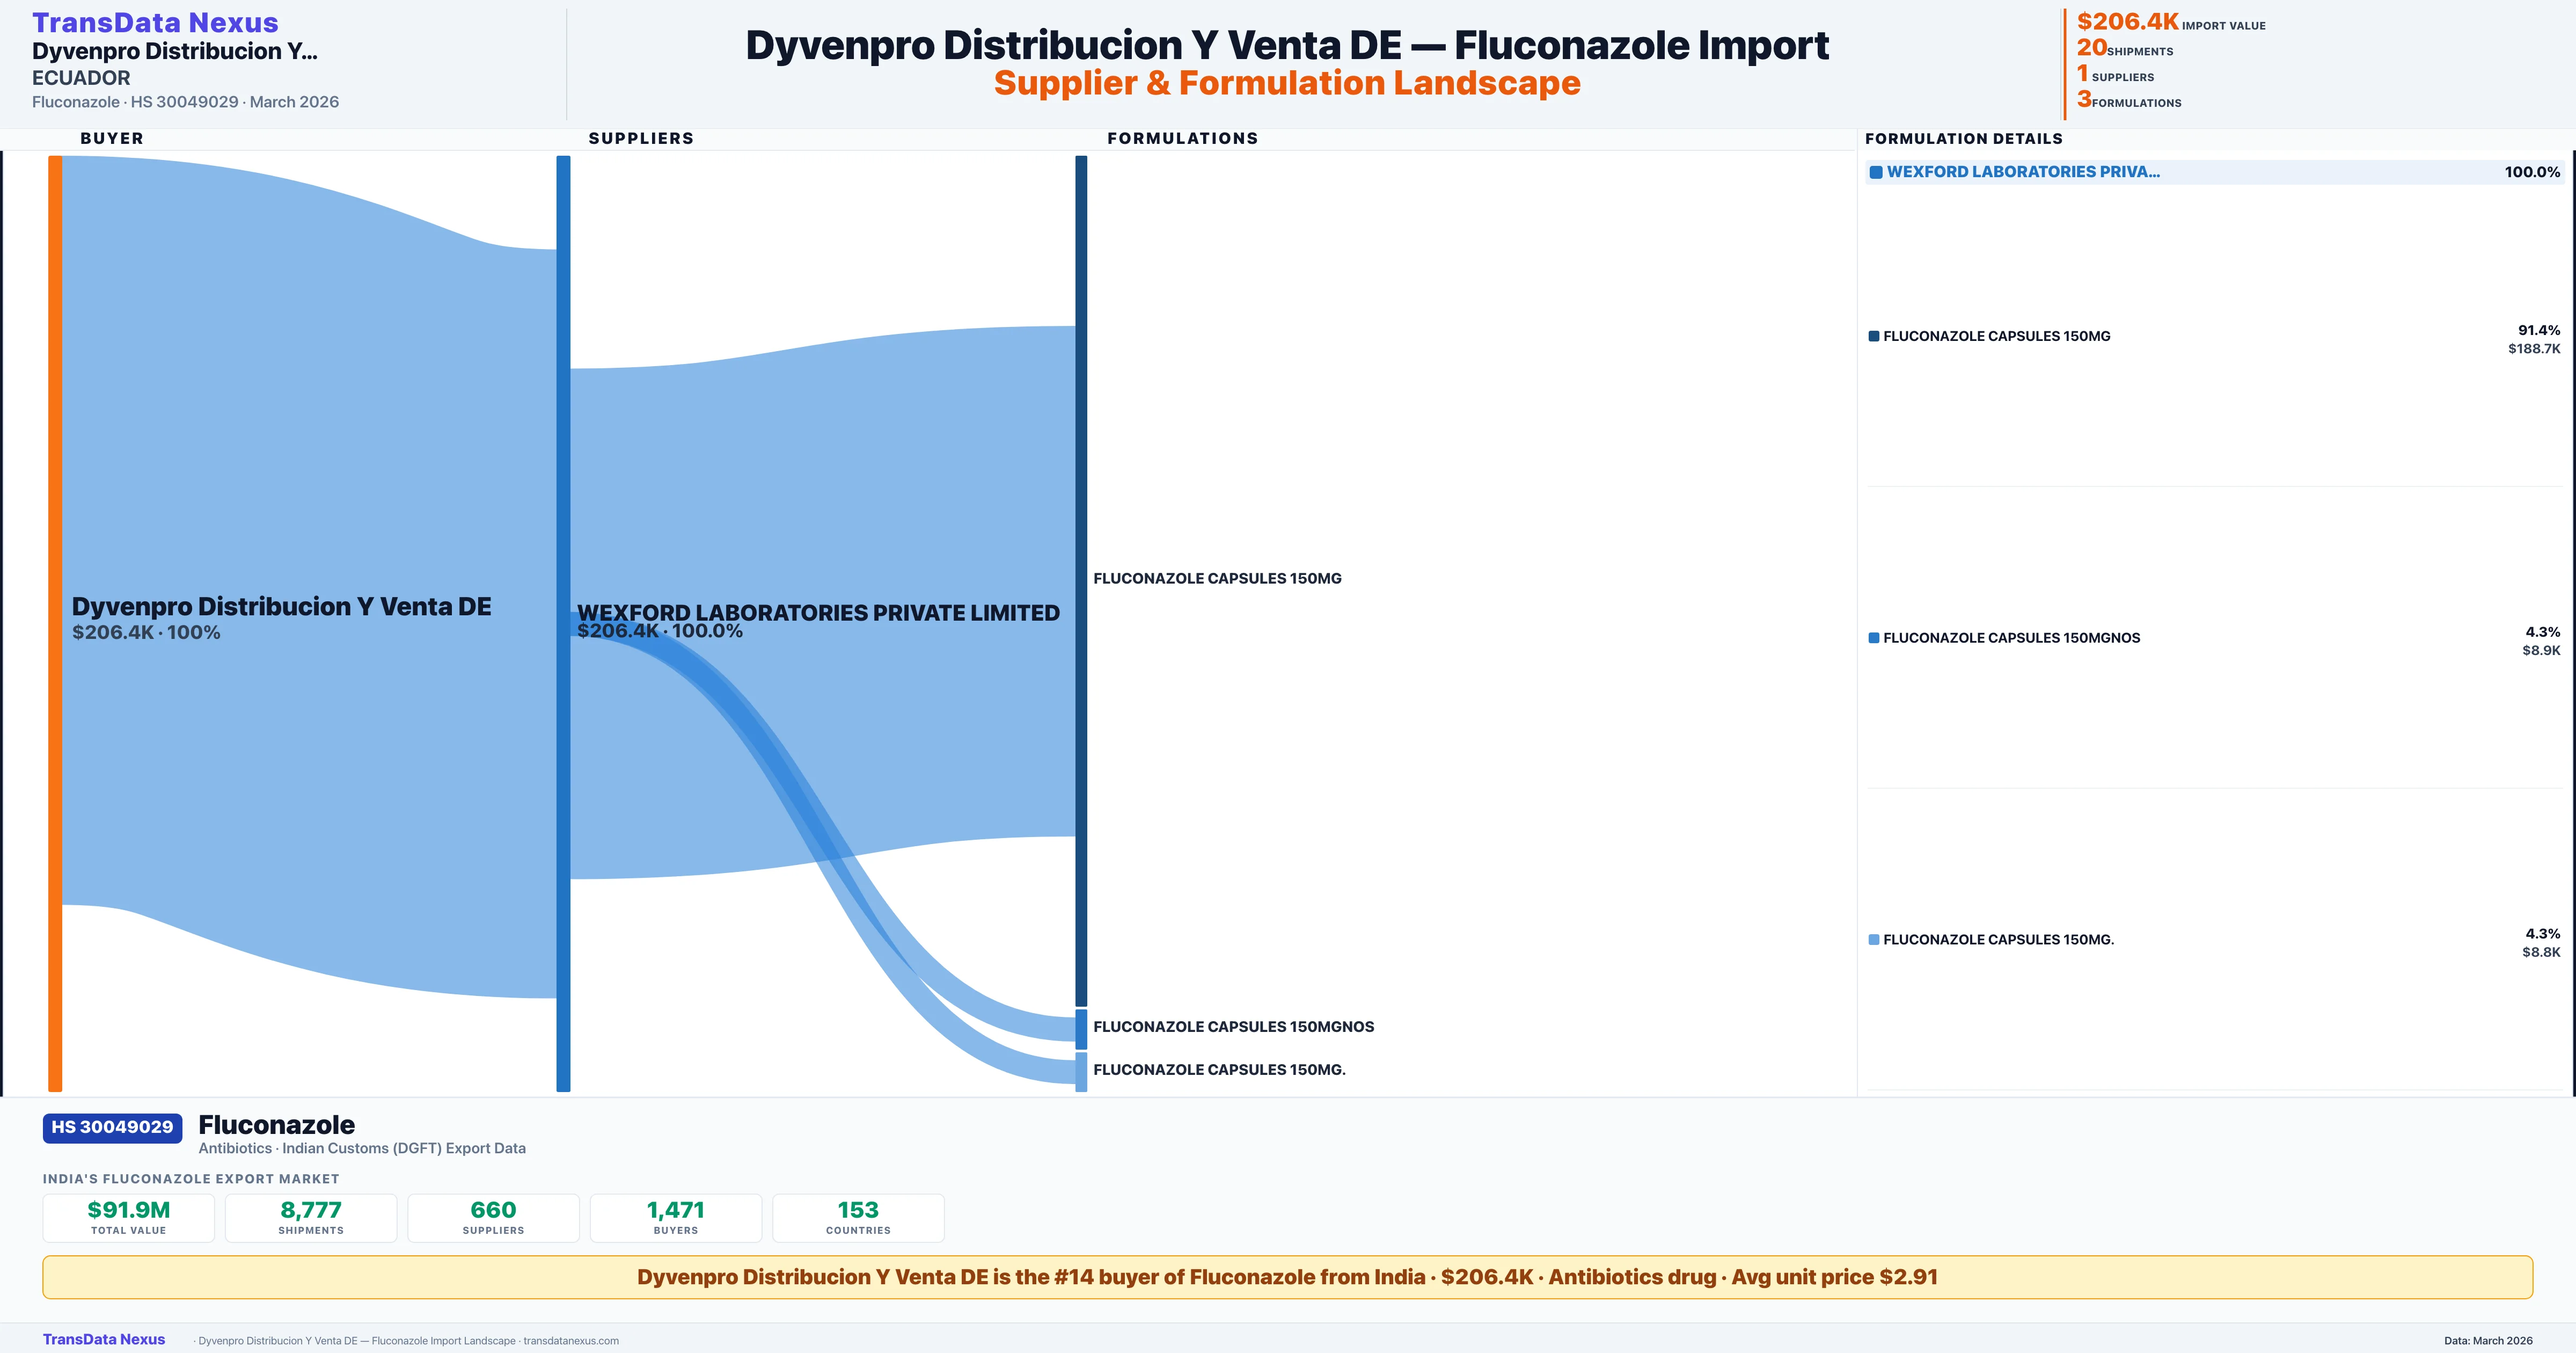2576x1353 pixels.
Task: Click the 150MGNOS formulation node bar
Action: tap(1081, 1029)
